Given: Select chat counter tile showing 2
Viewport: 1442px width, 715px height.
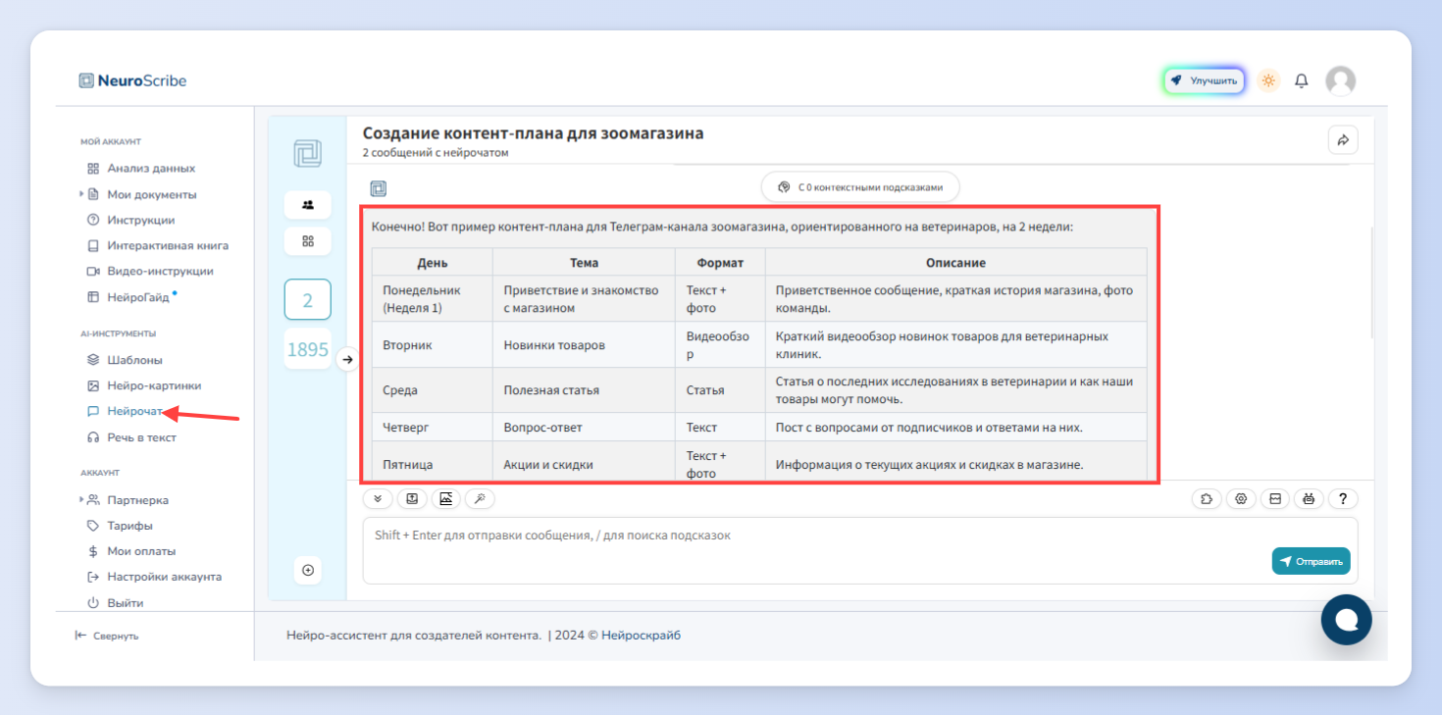Looking at the screenshot, I should (308, 300).
